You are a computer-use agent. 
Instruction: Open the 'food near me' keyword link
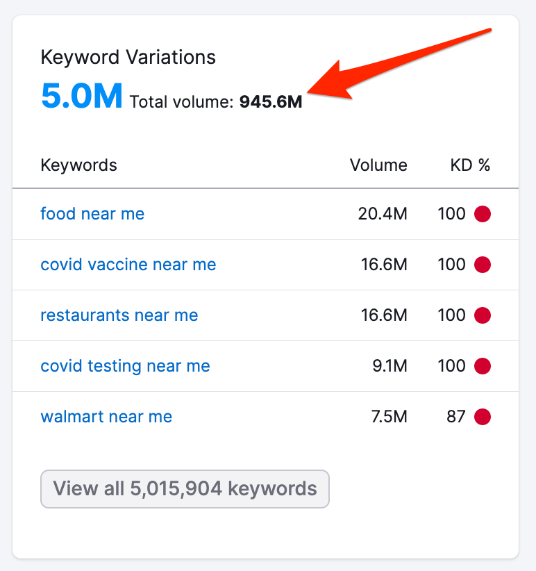[x=92, y=213]
